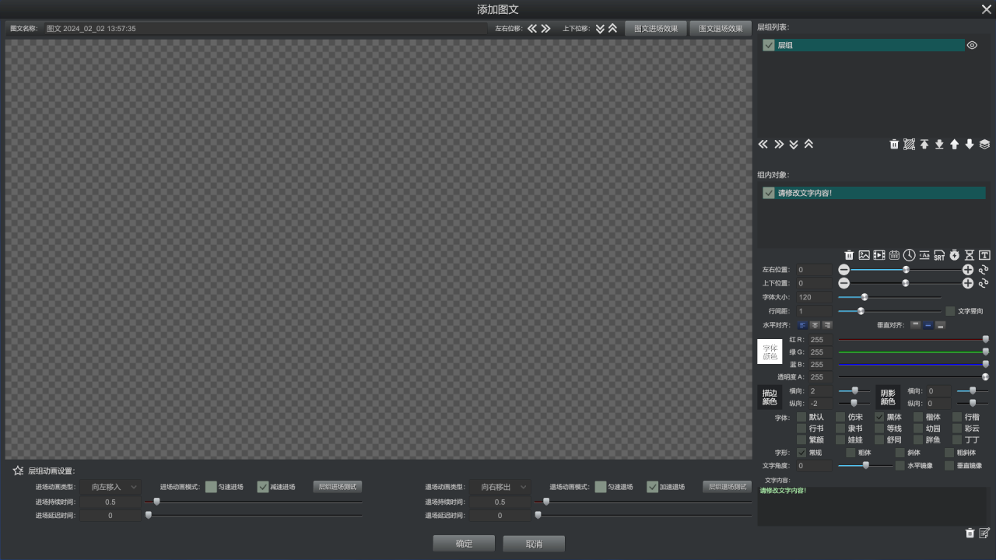Image resolution: width=996 pixels, height=560 pixels.
Task: Click the right shift arrow beside 左右位移
Action: [x=545, y=28]
